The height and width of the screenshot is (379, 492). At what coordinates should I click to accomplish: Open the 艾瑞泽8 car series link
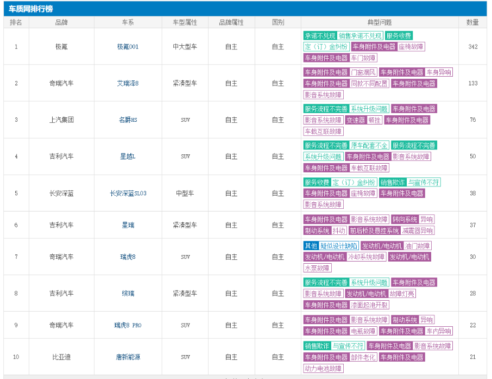128,83
